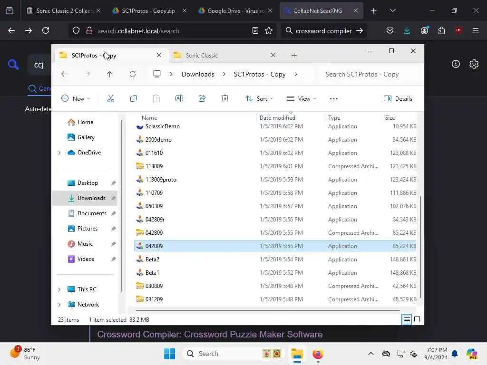The image size is (487, 365).
Task: Select the Beta2 application file
Action: pyautogui.click(x=276, y=259)
